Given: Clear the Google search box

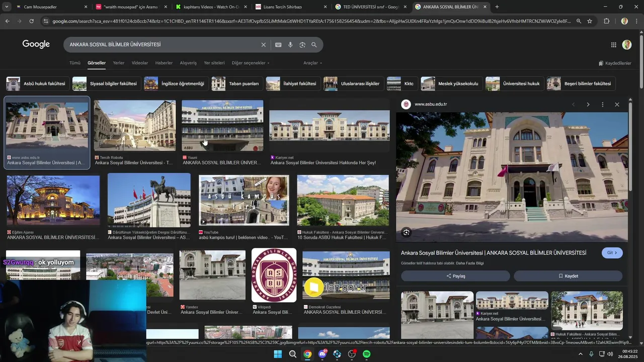Looking at the screenshot, I should pyautogui.click(x=263, y=45).
